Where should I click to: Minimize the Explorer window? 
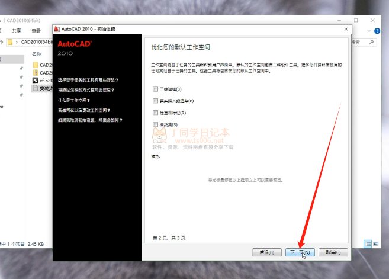(339, 20)
